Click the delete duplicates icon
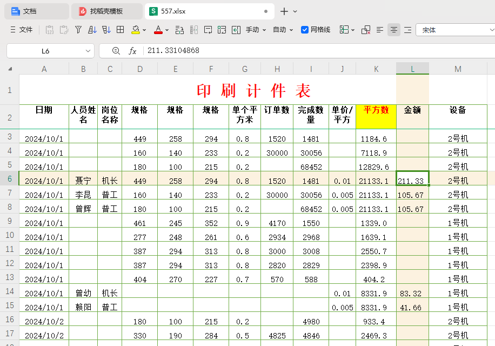 tap(366, 30)
